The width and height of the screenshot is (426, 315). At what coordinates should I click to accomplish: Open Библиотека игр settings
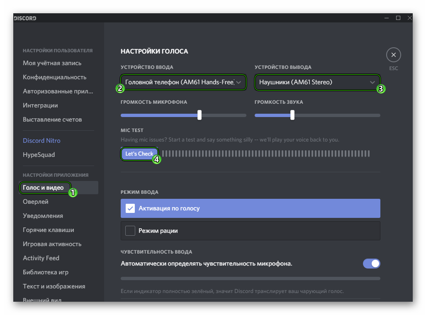(x=46, y=272)
